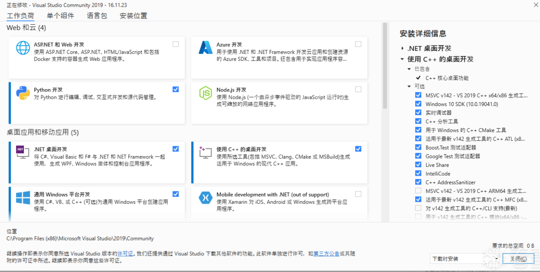Click the C++ desktop development monitor icon
Image resolution: width=540 pixels, height=272 pixels.
206,152
